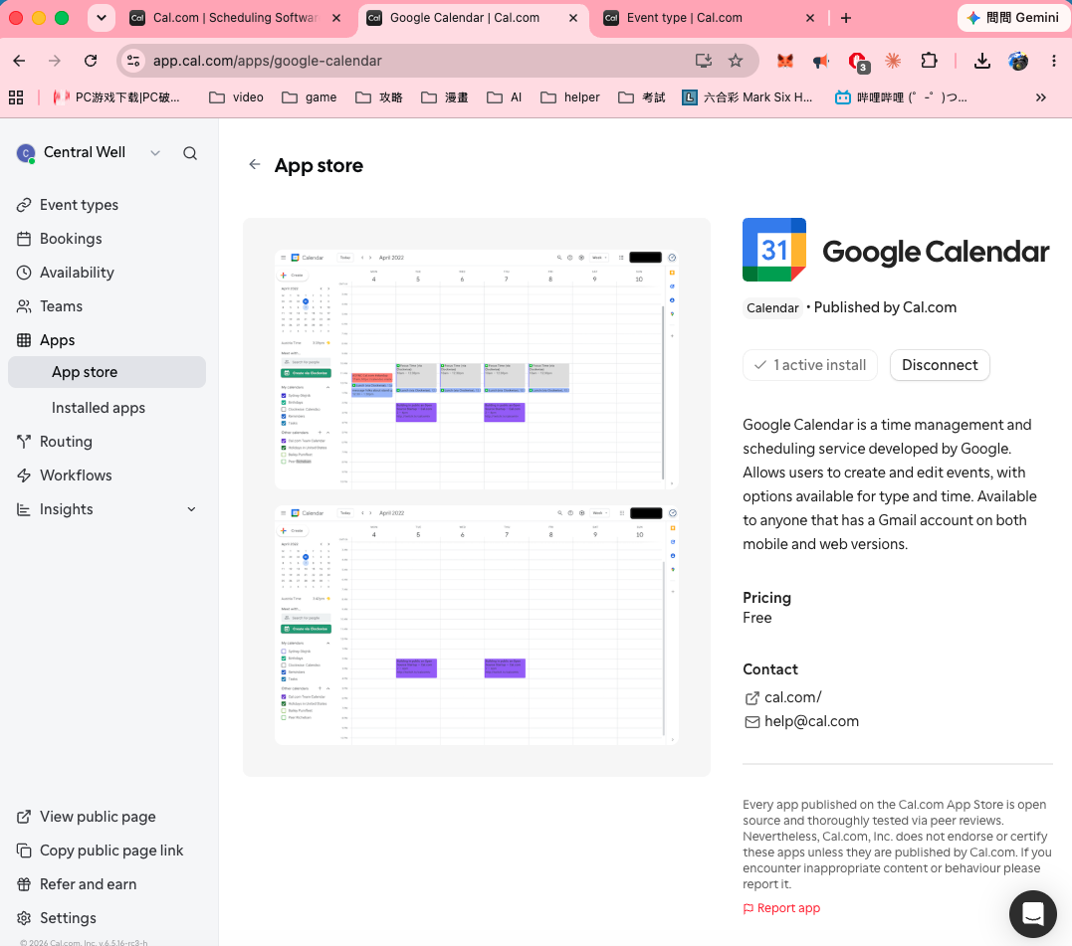Open the 哔哩哔哩 bookmark
The image size is (1072, 946).
tap(901, 97)
